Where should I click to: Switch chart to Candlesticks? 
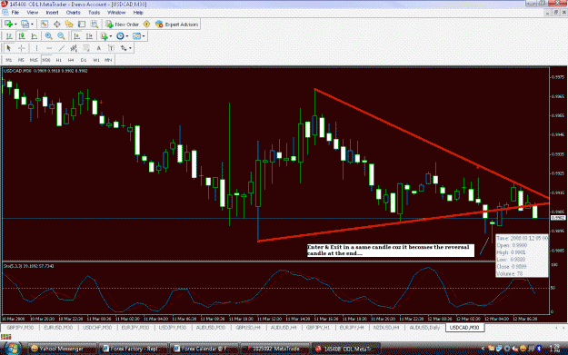click(22, 36)
